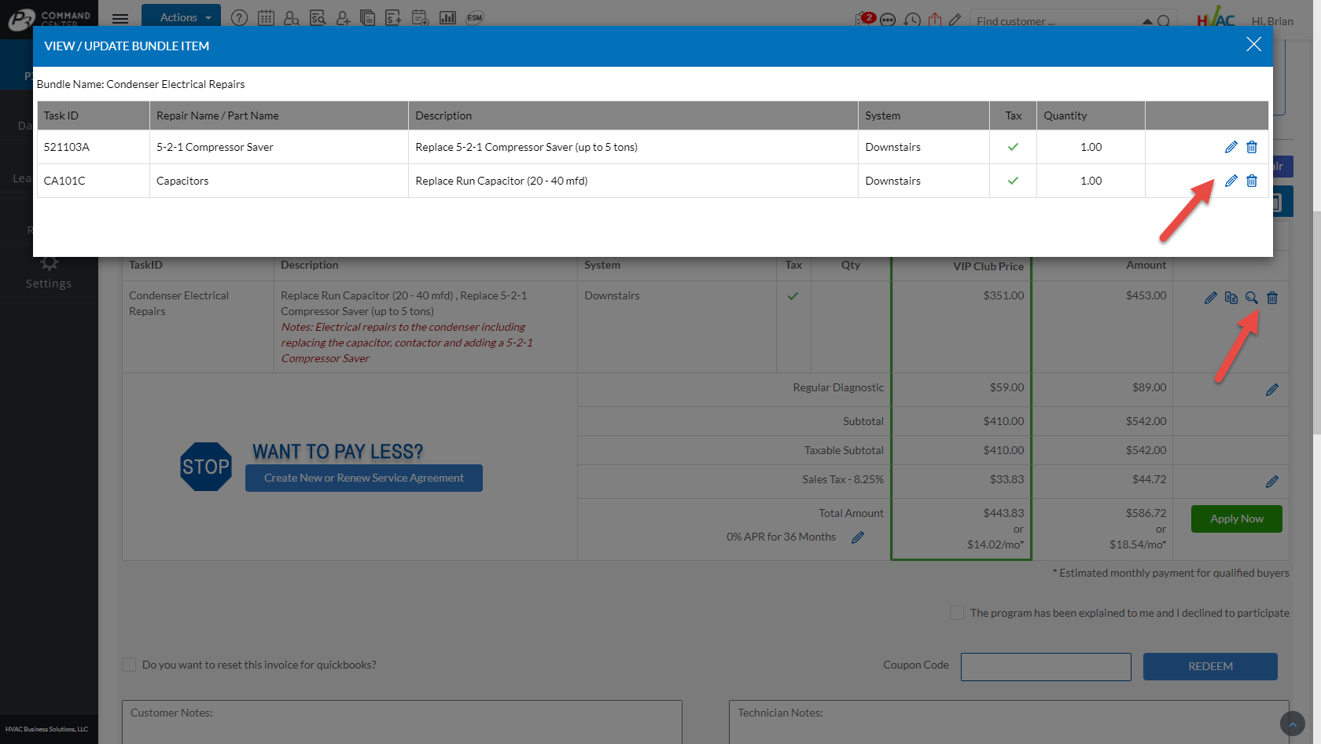Click Create New or Renew Service Agreement

tap(363, 478)
